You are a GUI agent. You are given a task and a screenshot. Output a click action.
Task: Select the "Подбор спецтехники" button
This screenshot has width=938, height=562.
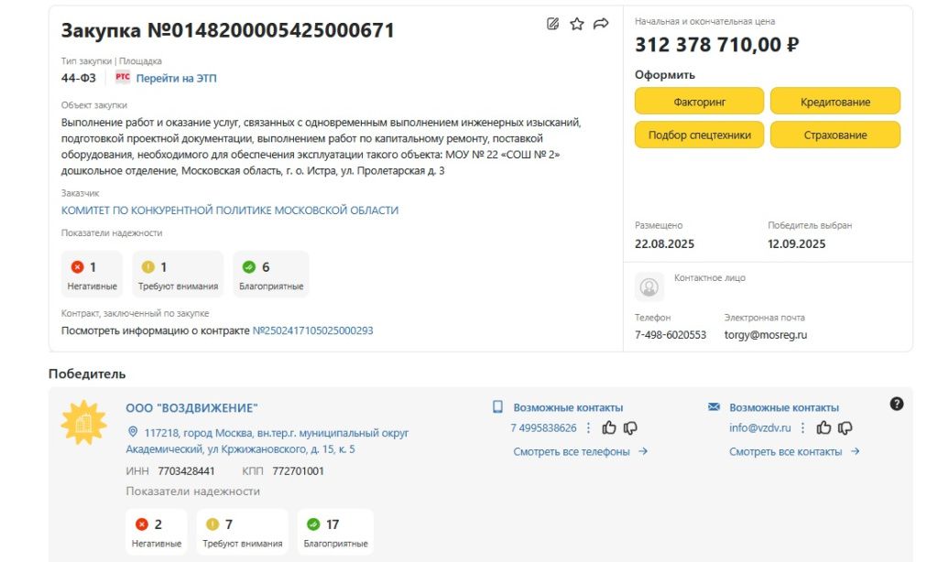tap(699, 135)
